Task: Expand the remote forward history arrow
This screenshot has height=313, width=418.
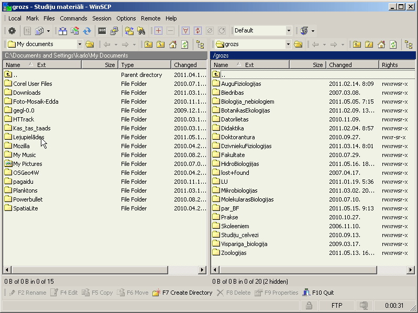Action: pyautogui.click(x=343, y=44)
